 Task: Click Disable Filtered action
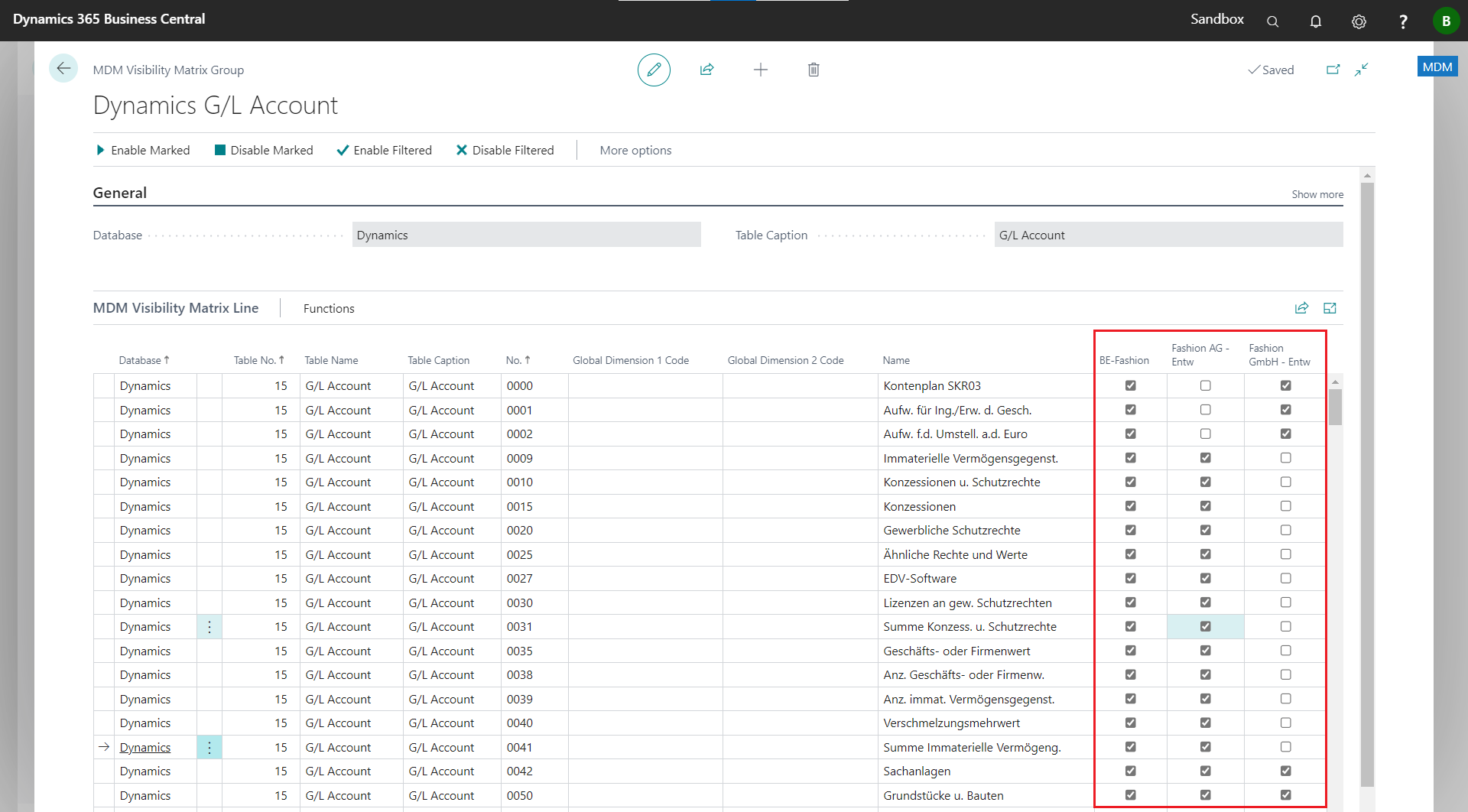coord(505,151)
